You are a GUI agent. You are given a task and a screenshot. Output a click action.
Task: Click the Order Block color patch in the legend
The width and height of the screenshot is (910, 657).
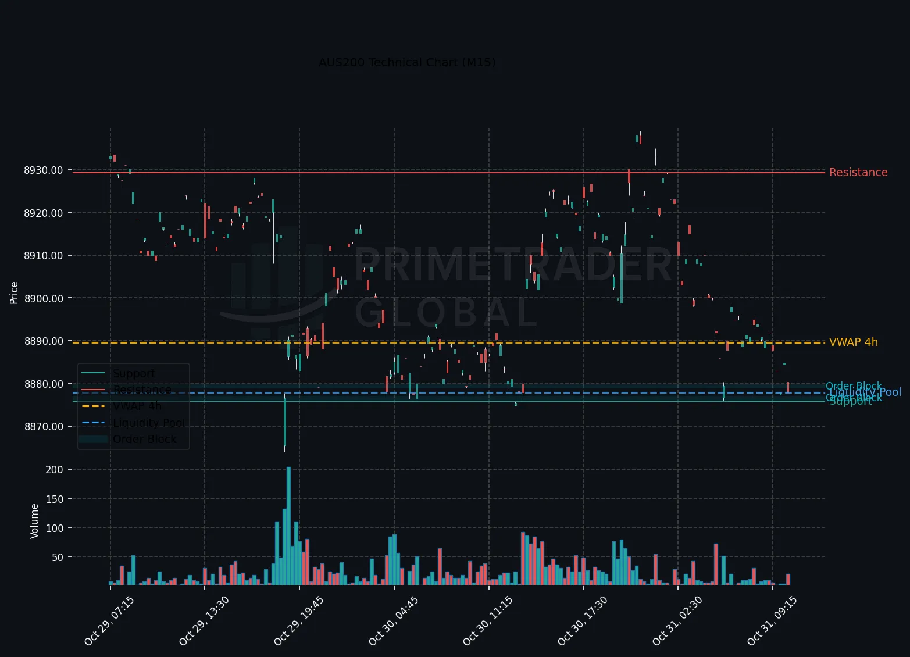point(94,439)
